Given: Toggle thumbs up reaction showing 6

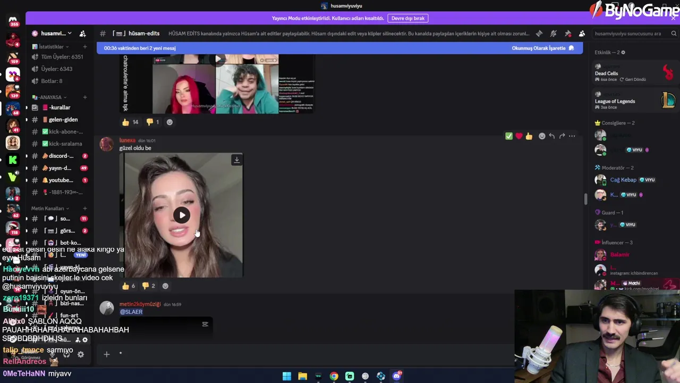Looking at the screenshot, I should point(129,286).
